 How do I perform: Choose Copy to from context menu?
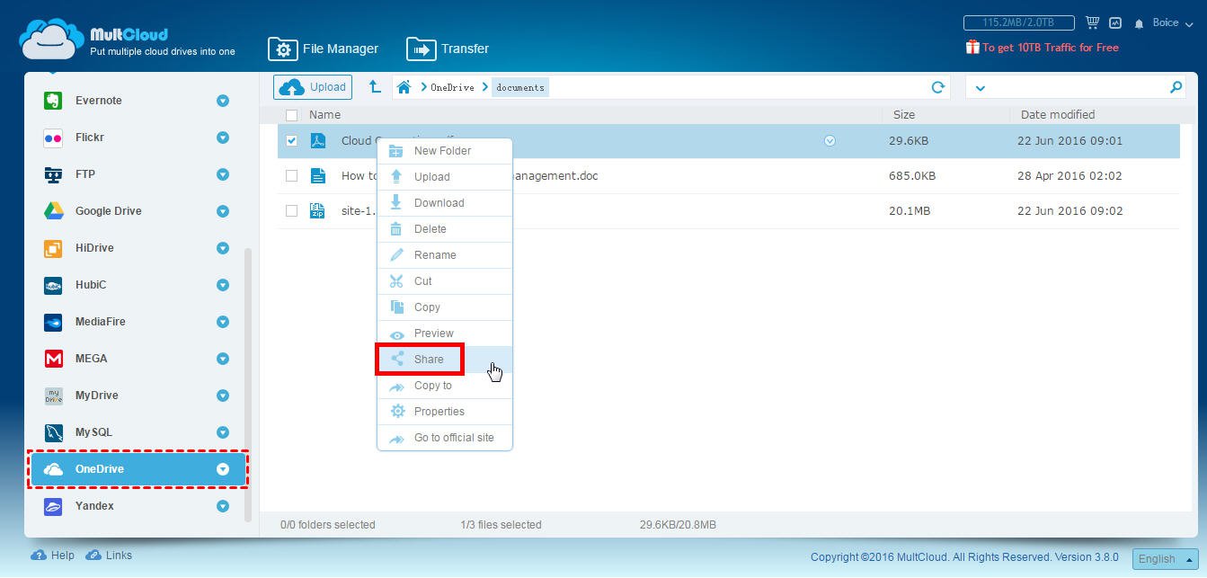click(445, 386)
